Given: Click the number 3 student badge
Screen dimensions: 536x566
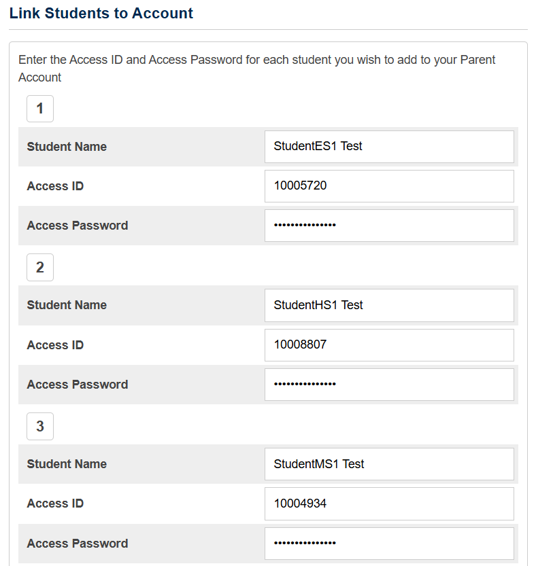Looking at the screenshot, I should (x=40, y=427).
